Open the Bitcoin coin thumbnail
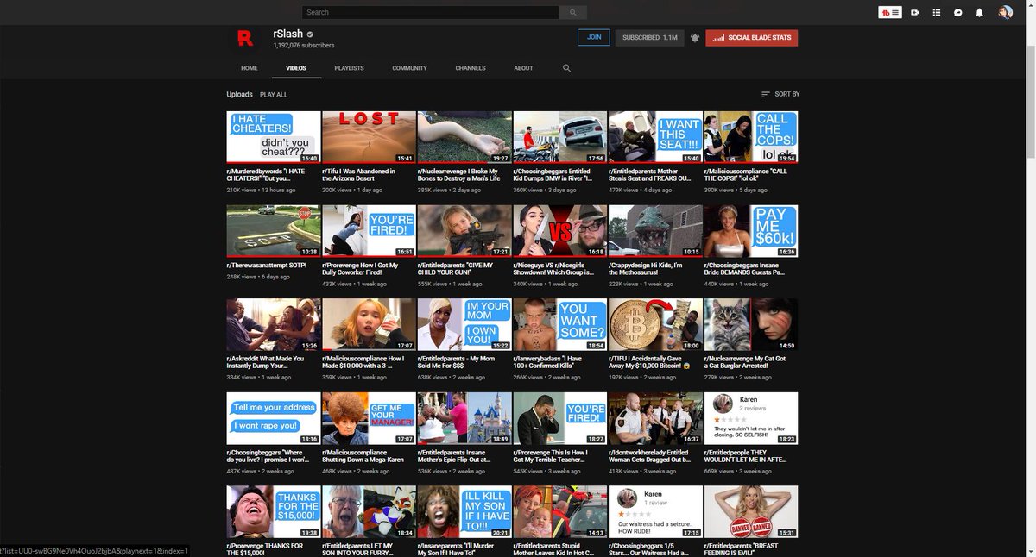 pos(655,325)
